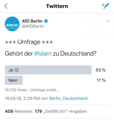Open the @AfDBerlin handle
Screen dimensions: 114x120
point(33,26)
